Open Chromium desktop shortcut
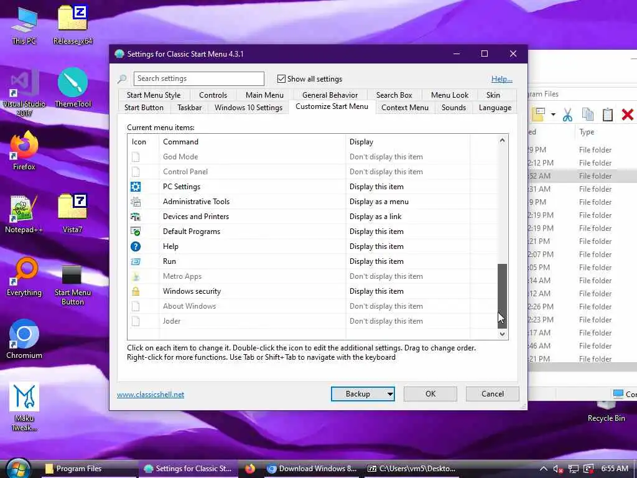637x478 pixels. pos(24,339)
